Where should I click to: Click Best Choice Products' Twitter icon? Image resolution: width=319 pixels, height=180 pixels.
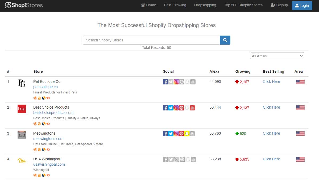171,108
